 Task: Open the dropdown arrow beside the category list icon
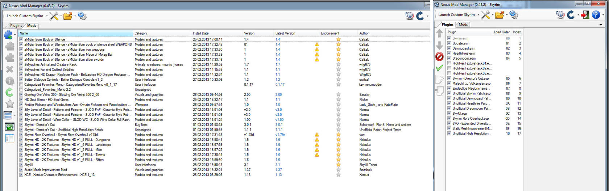pos(15,116)
